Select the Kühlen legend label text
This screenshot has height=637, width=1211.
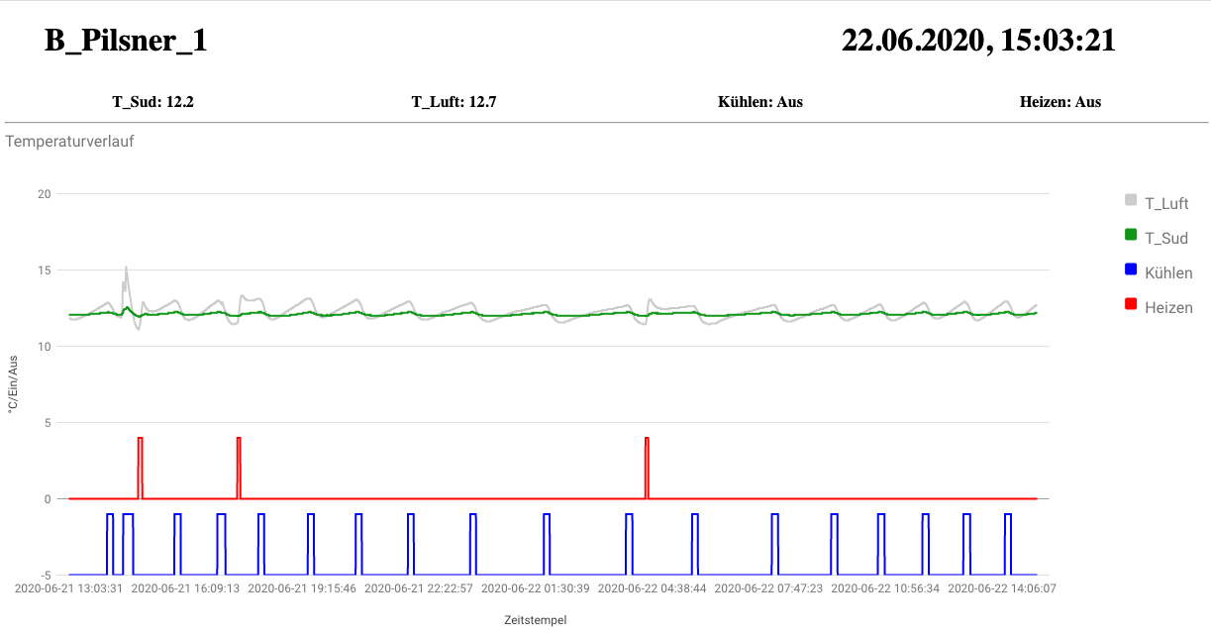click(1168, 273)
